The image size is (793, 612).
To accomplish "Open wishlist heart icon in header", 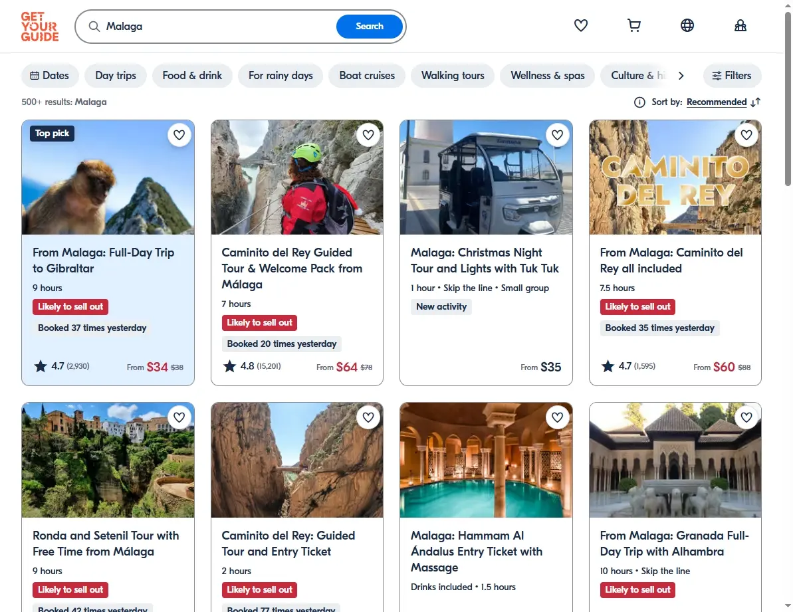I will [580, 25].
